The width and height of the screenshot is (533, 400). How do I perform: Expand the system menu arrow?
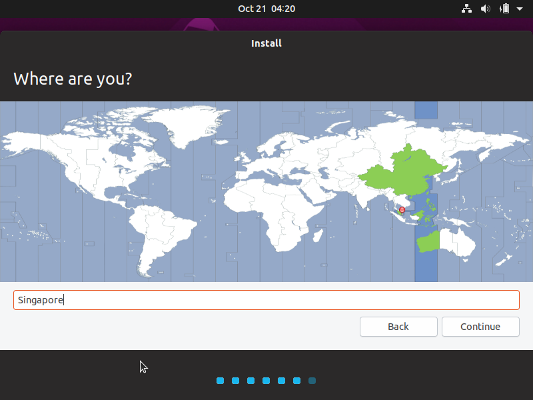[520, 9]
